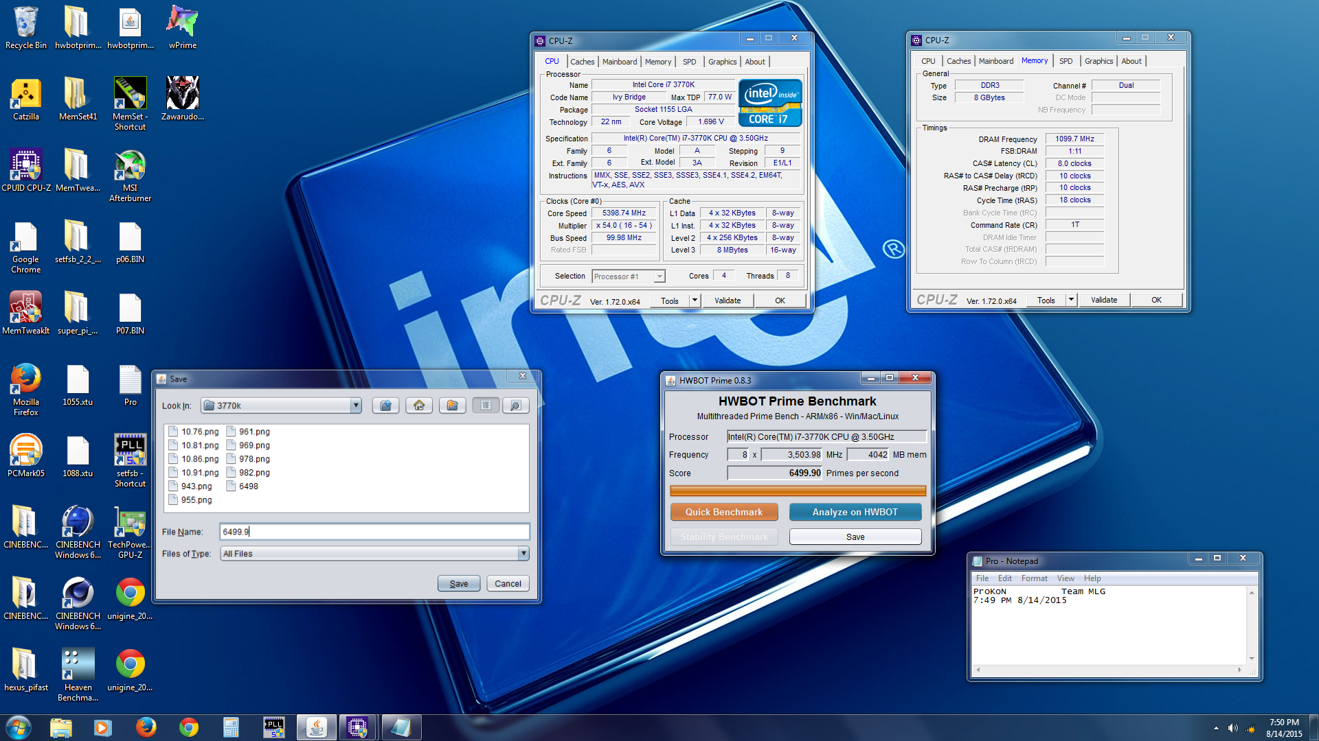
Task: Select Zawarudo desktop icon
Action: point(183,99)
